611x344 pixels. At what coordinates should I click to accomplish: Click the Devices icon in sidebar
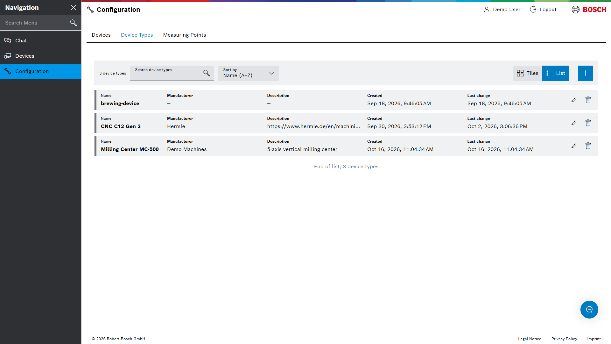pos(8,56)
